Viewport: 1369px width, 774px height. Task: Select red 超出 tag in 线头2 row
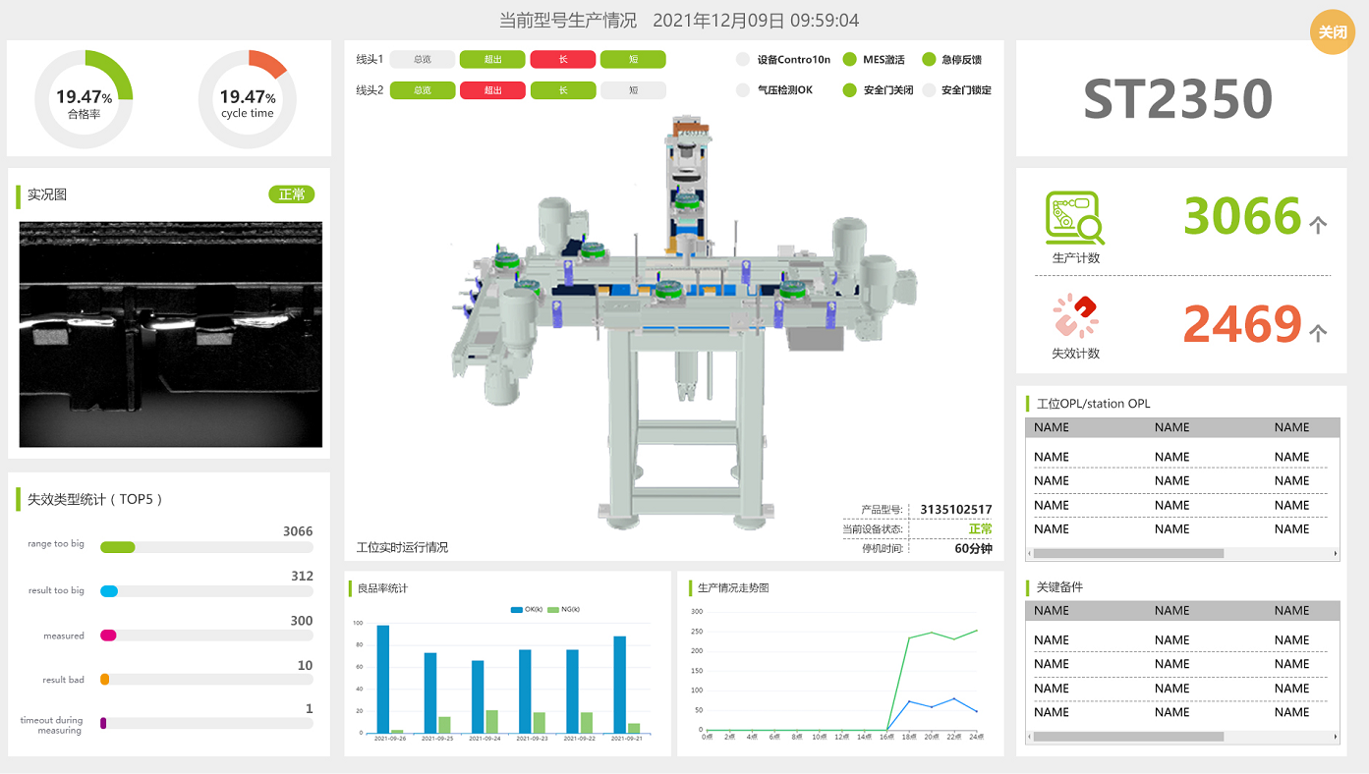click(x=492, y=90)
